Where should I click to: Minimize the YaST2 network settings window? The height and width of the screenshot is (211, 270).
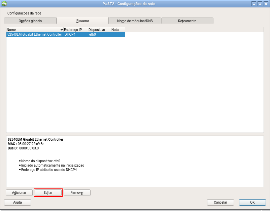click(x=254, y=4)
